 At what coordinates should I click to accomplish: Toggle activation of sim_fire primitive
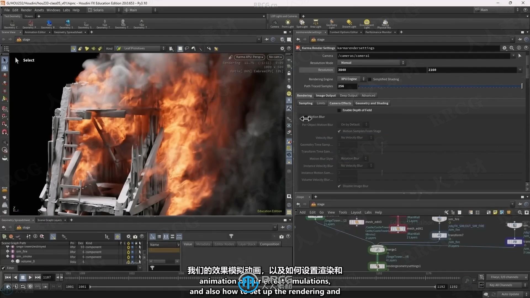128,252
